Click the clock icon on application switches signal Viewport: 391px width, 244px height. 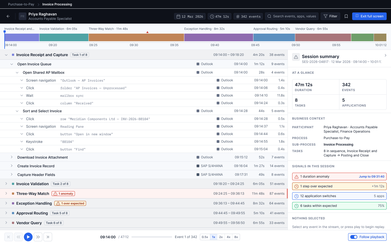point(297,196)
